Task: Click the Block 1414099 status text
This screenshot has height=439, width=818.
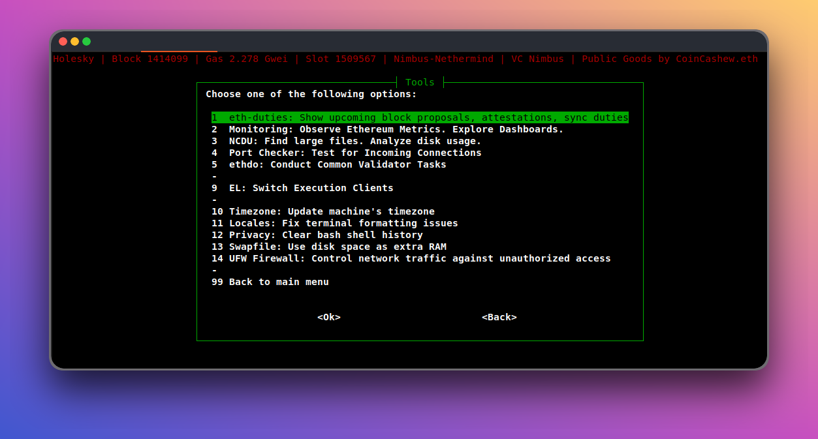Action: point(150,59)
